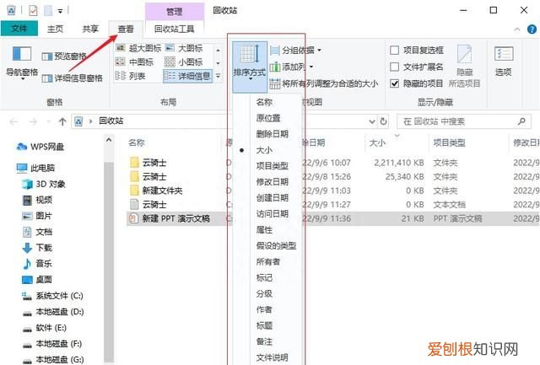This screenshot has height=365, width=540.
Task: Uncheck Hidden items (隐藏的项目)
Action: [417, 83]
